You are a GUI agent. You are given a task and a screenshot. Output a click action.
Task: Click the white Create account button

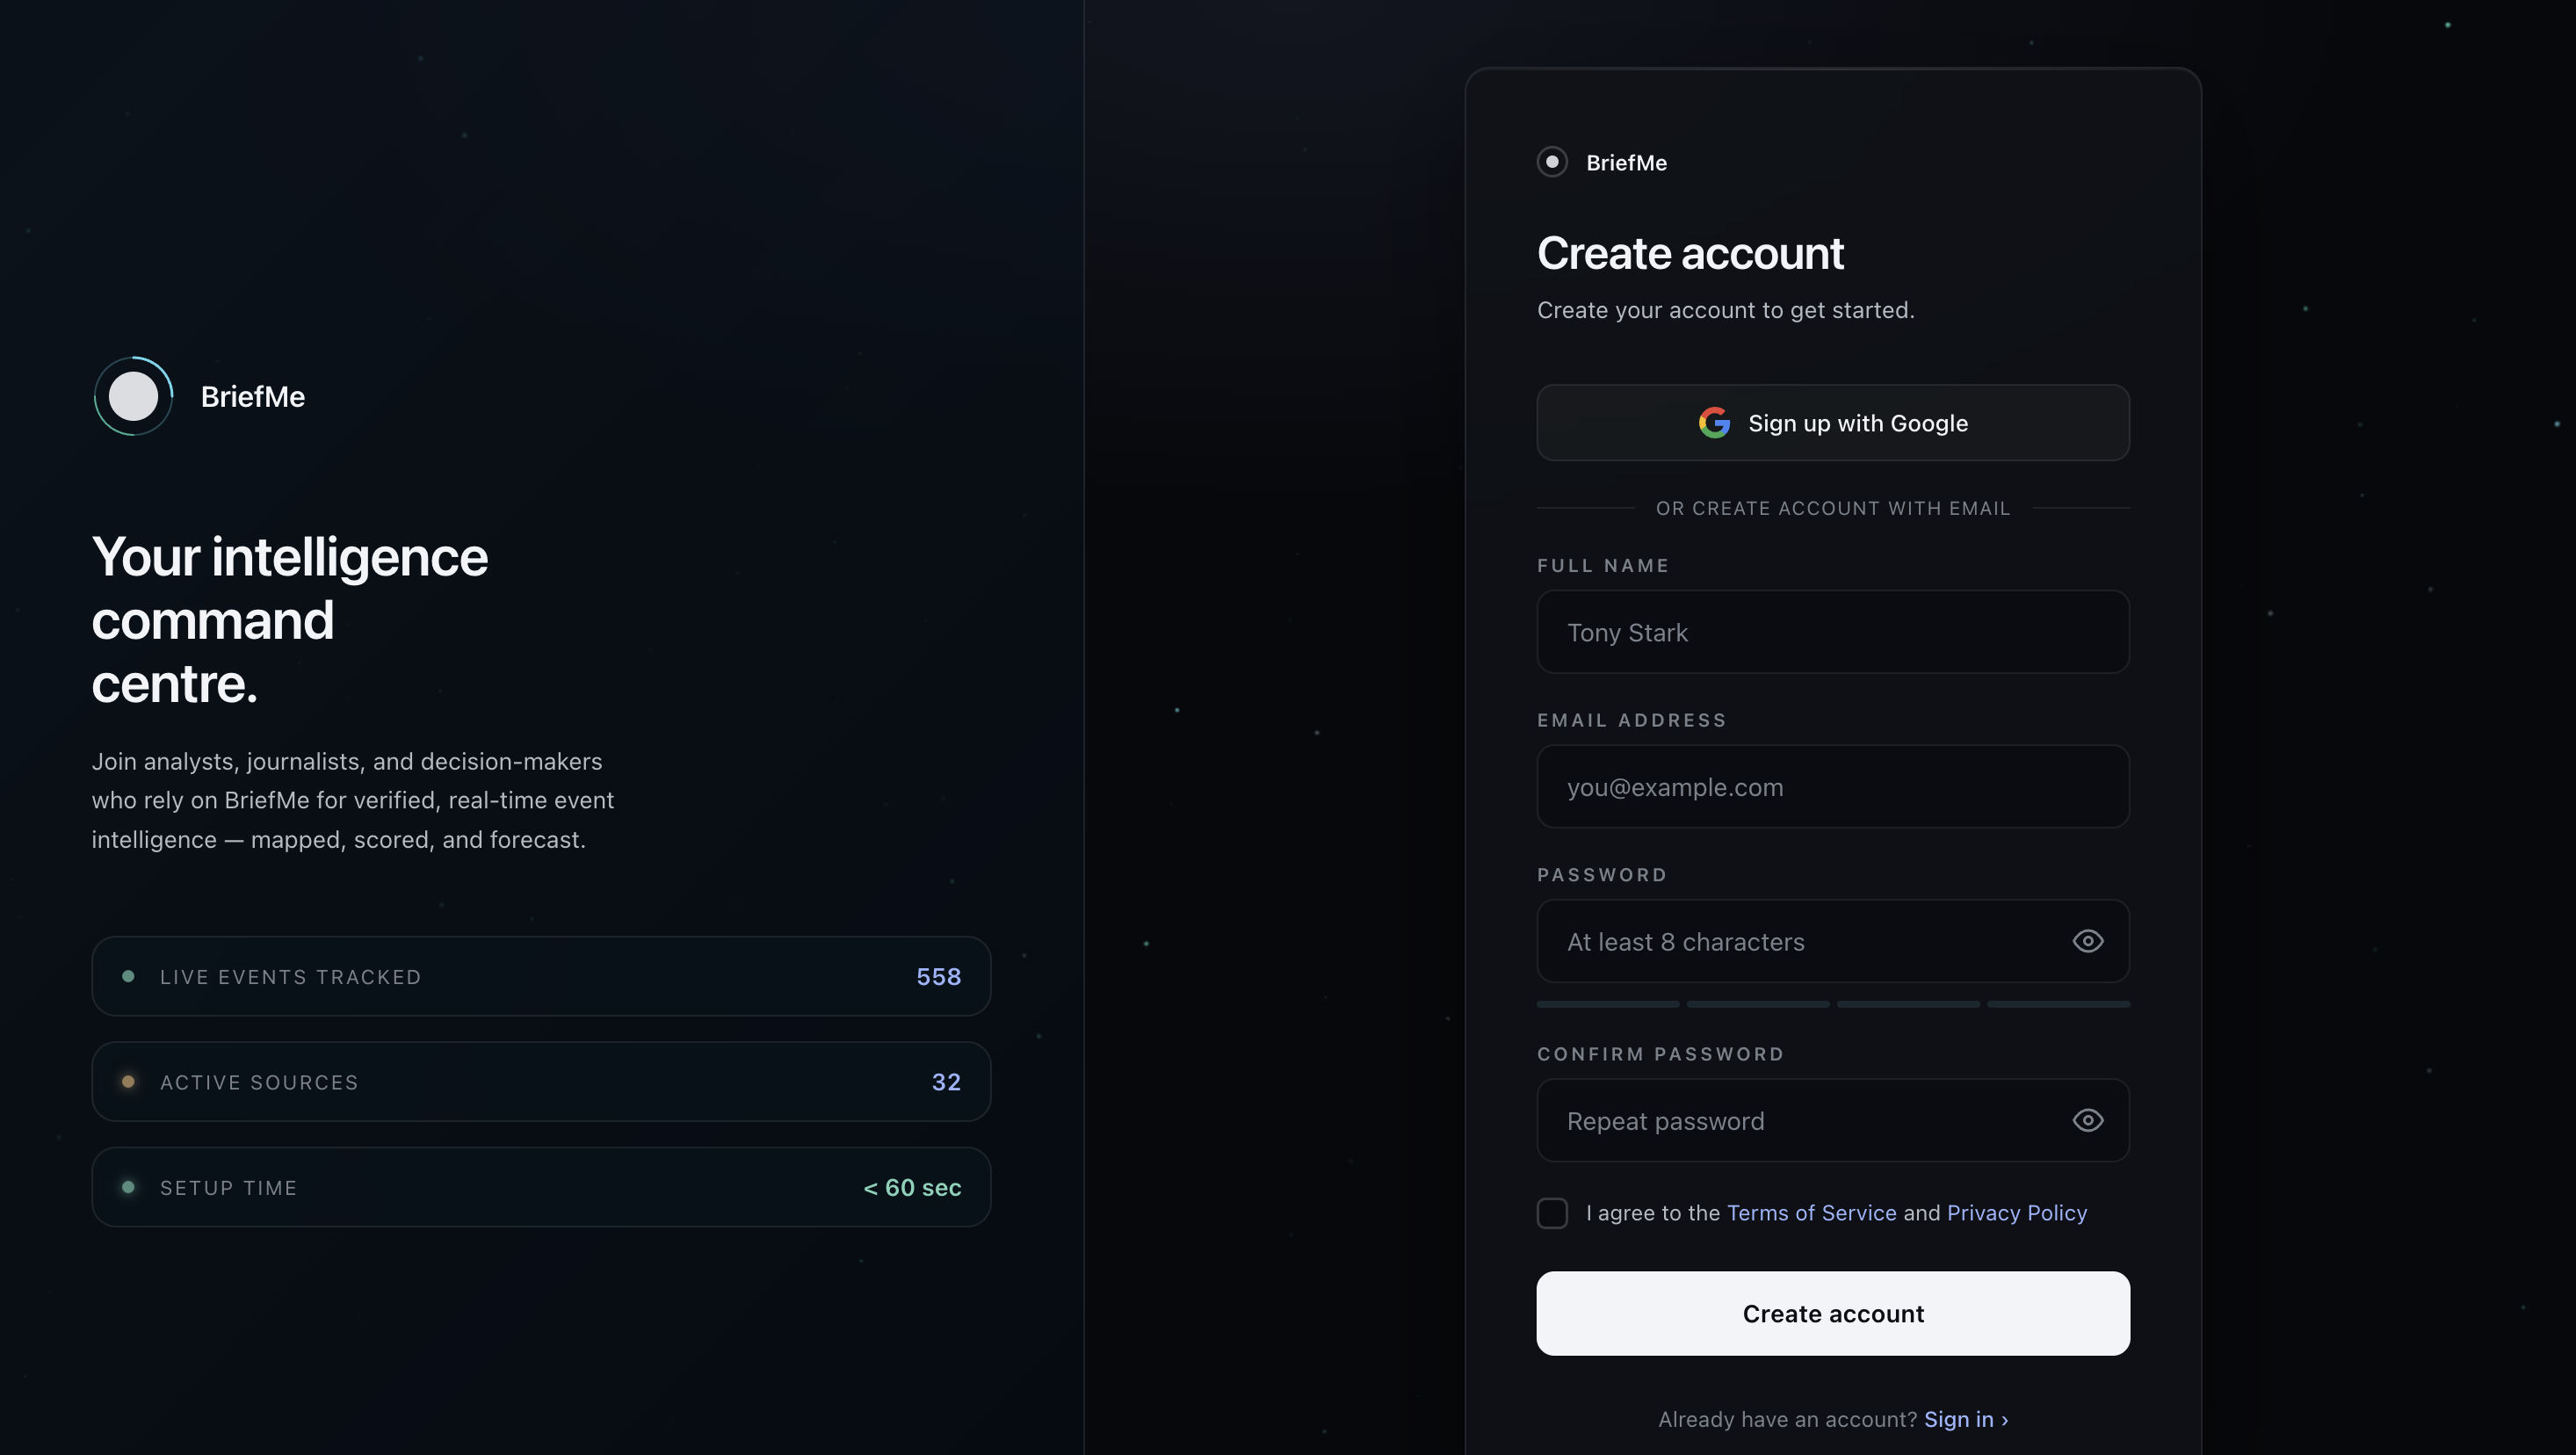click(1833, 1313)
